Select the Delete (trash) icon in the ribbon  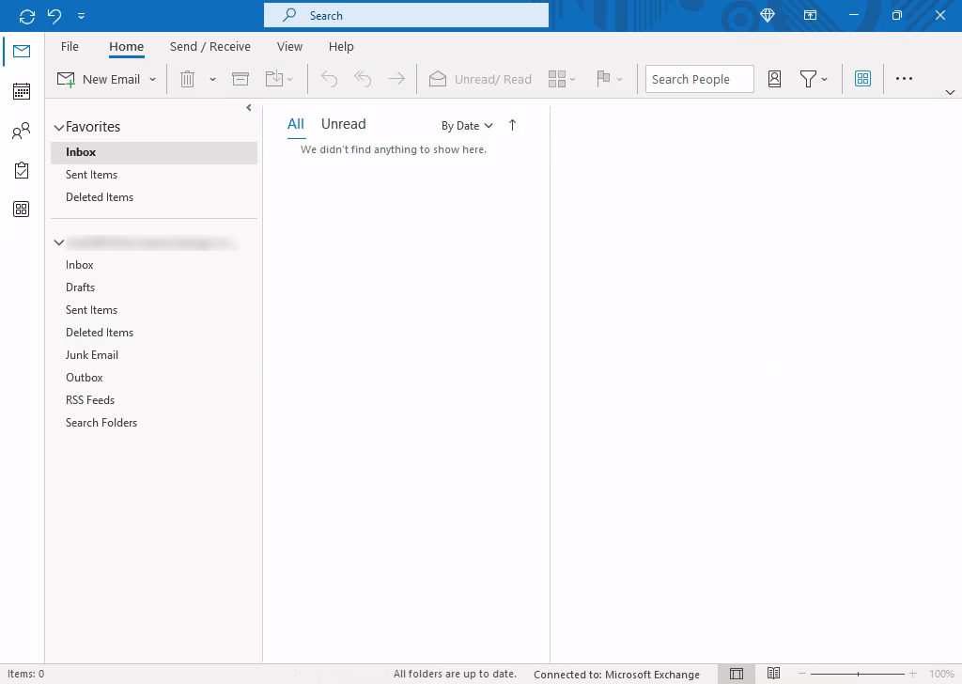[x=187, y=79]
